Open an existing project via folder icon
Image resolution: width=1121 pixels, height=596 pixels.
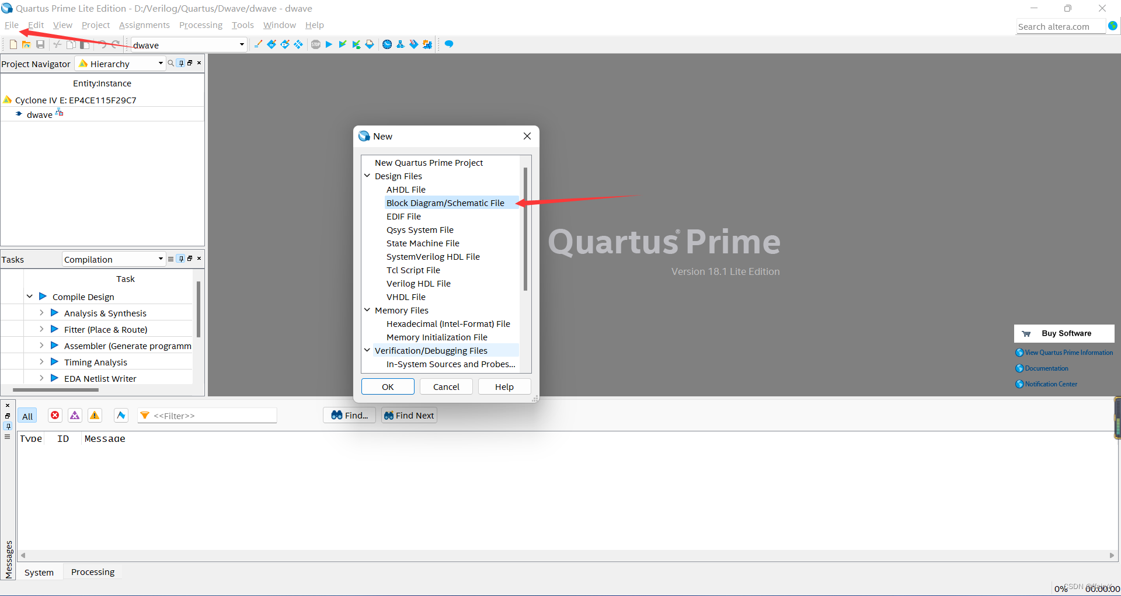[26, 44]
